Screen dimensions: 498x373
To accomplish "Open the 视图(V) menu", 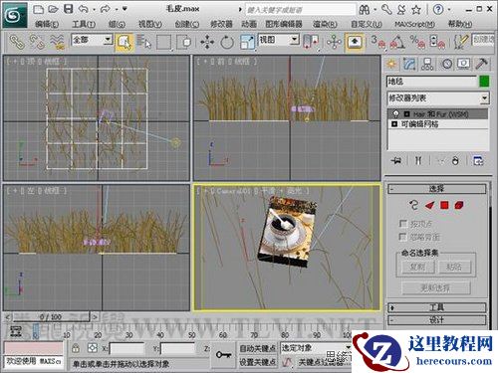I will tap(150, 24).
